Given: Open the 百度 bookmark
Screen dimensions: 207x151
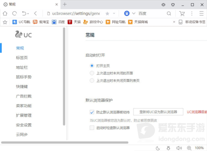Looking at the screenshot, I should click(58, 22).
